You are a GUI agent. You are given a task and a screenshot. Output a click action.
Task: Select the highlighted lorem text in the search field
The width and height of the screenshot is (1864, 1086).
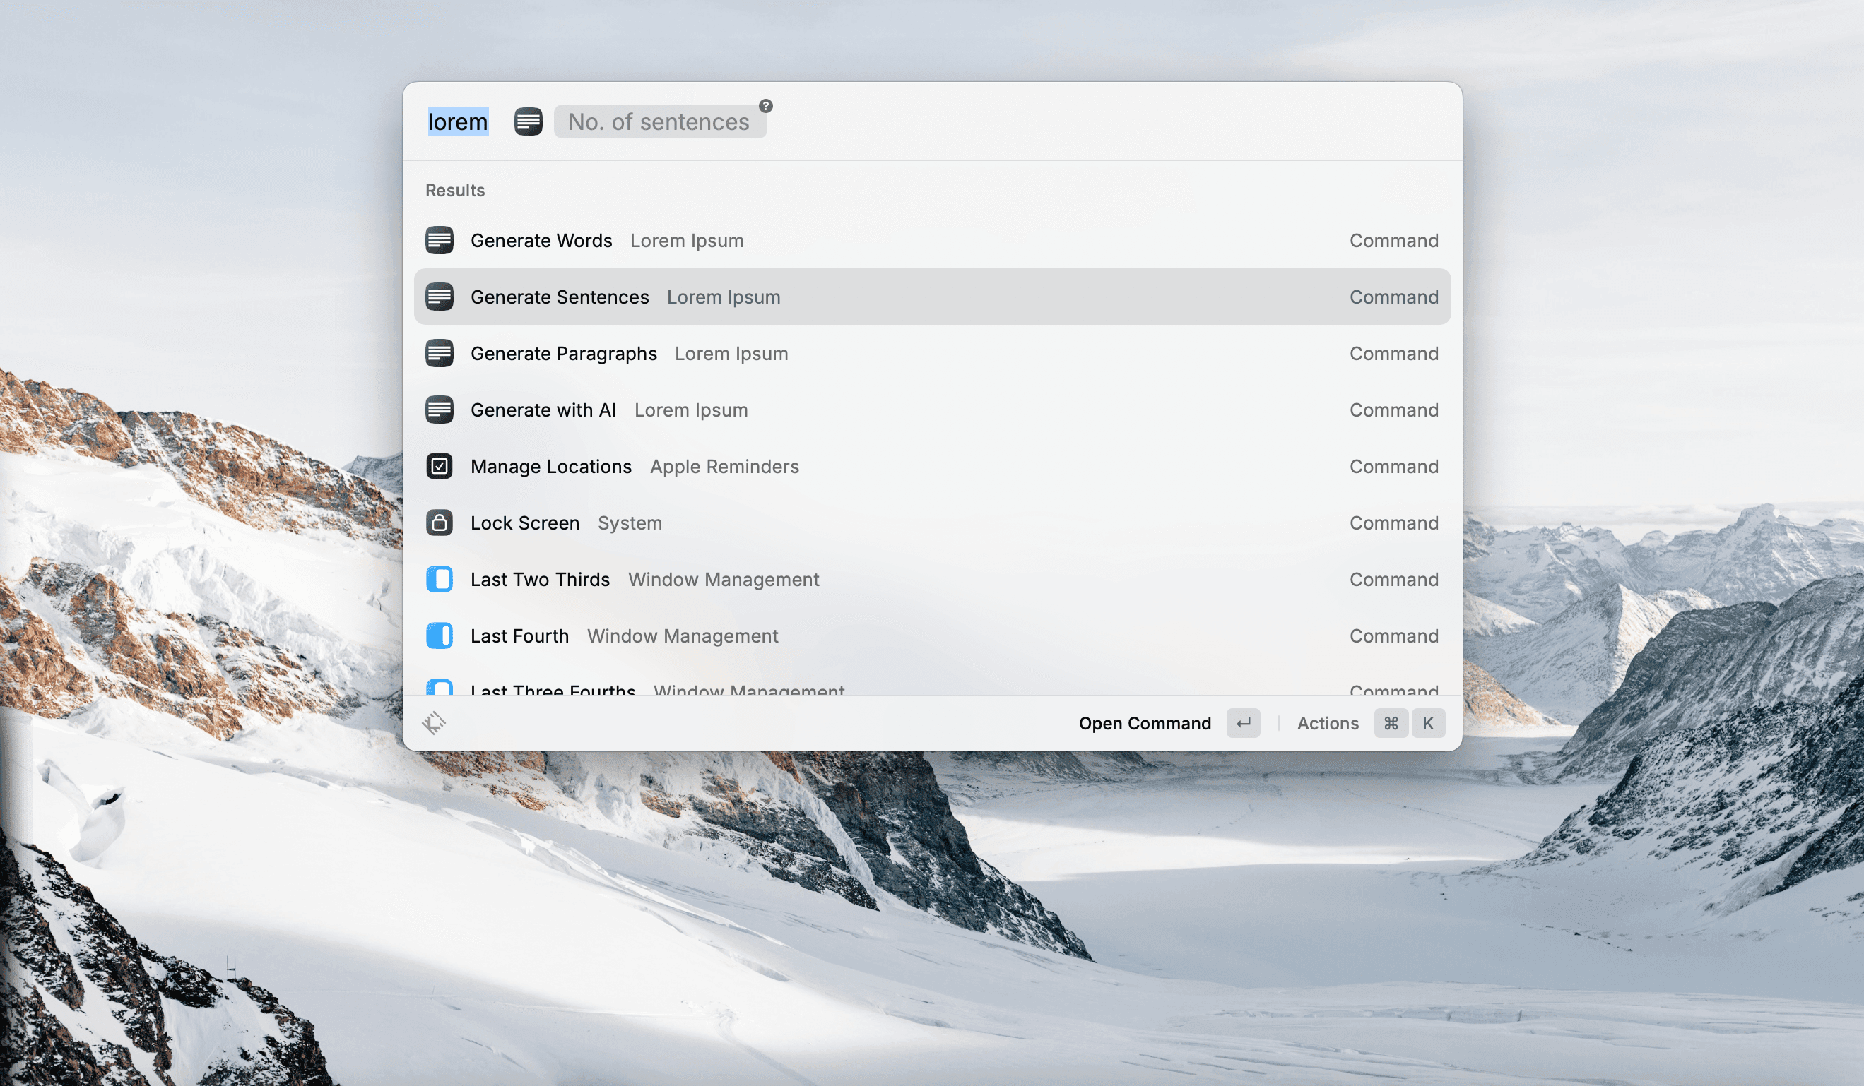[x=457, y=121]
